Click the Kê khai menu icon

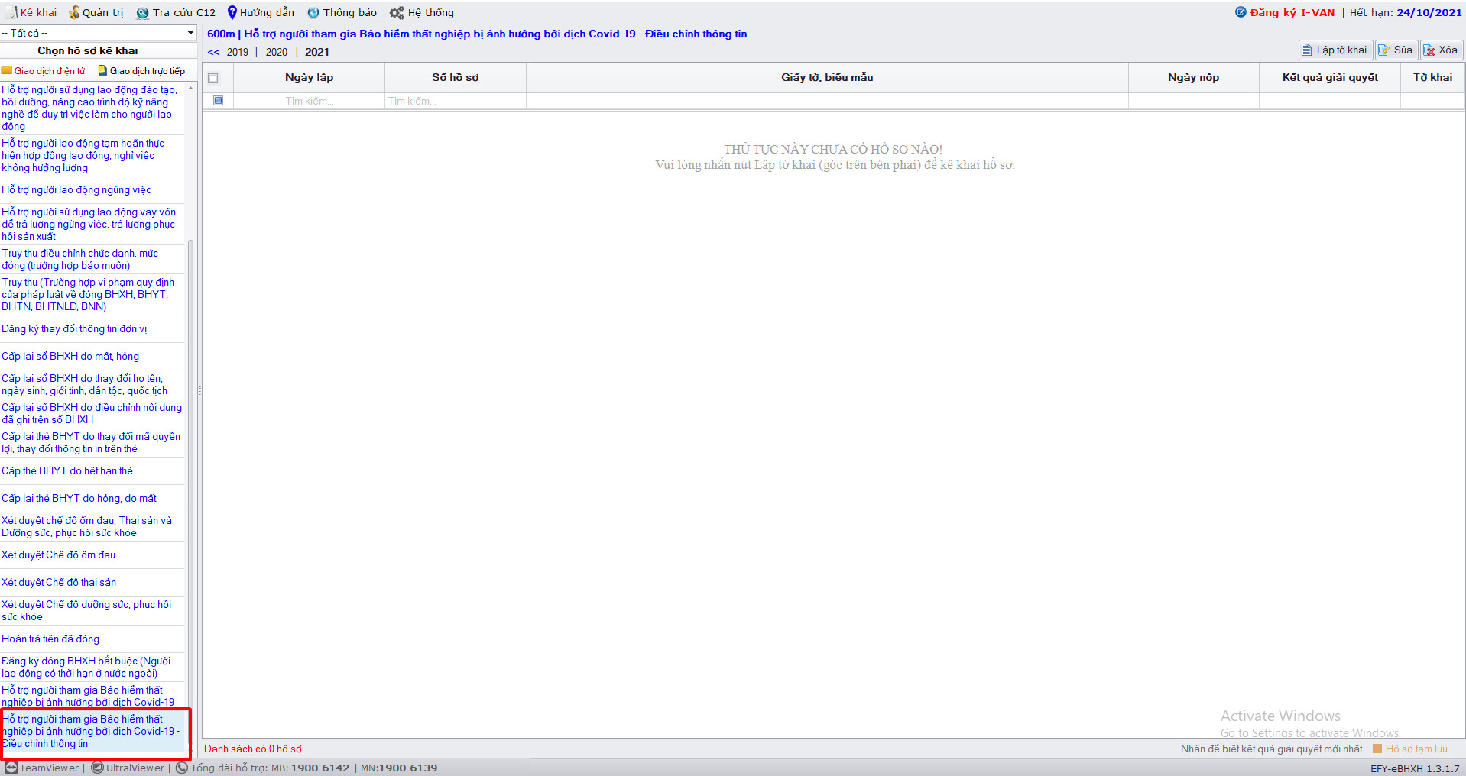coord(12,13)
